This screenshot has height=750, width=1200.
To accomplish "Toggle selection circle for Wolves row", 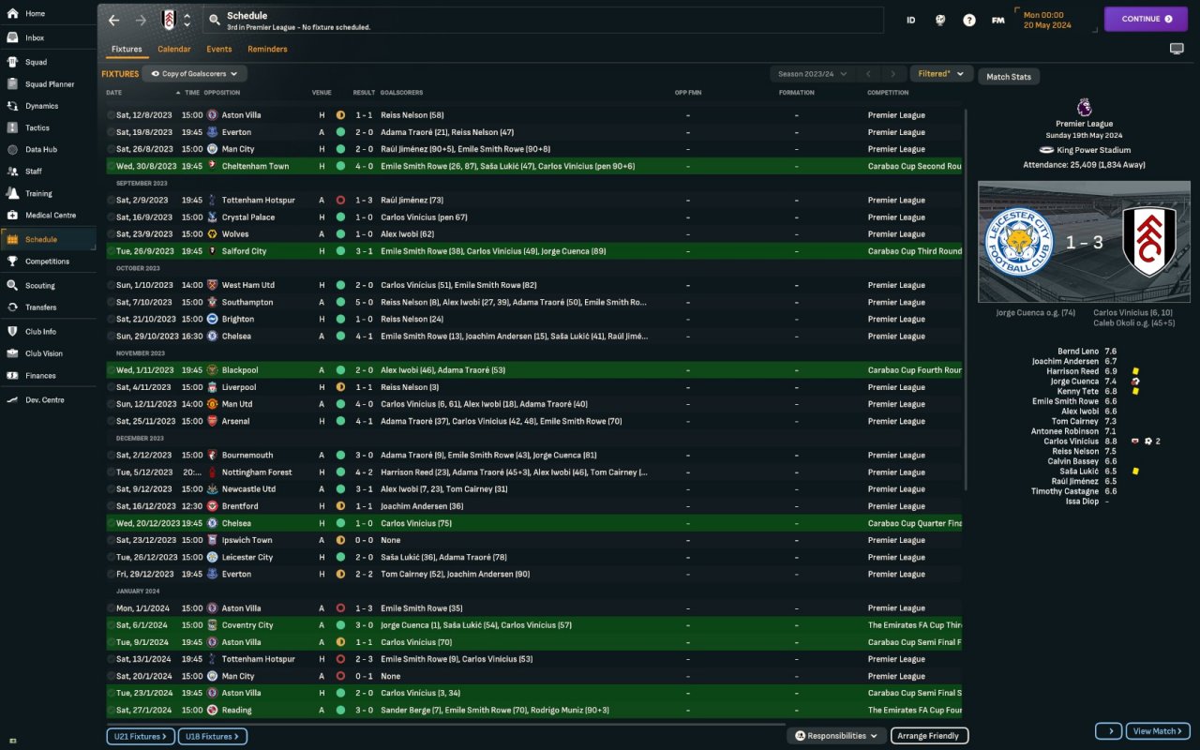I will (x=111, y=234).
